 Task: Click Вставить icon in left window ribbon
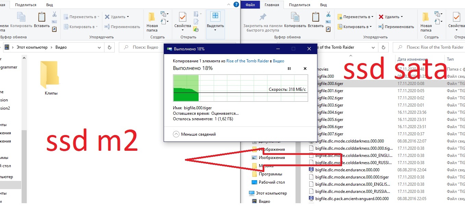click(x=42, y=17)
